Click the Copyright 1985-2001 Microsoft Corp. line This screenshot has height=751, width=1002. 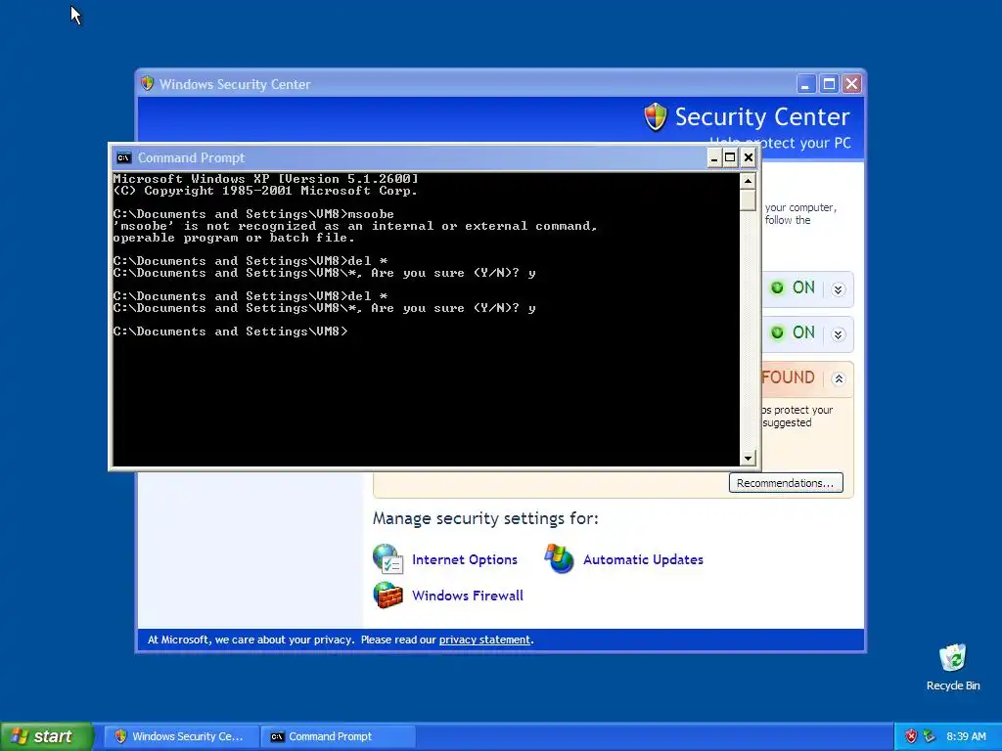tap(265, 191)
